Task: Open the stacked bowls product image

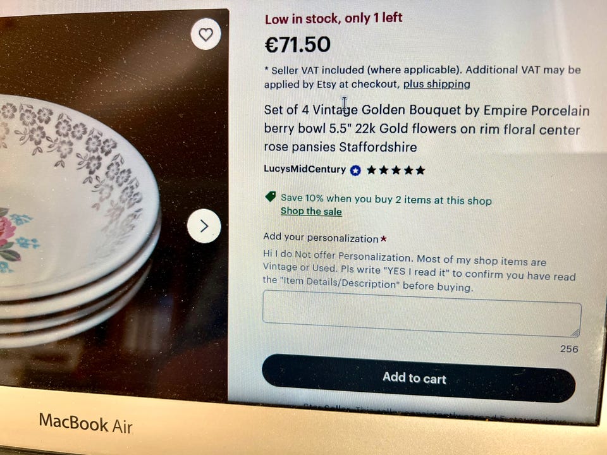Action: tap(113, 205)
